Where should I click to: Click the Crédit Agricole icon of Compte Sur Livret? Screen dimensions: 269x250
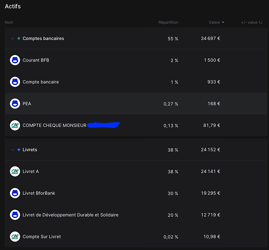[x=15, y=236]
